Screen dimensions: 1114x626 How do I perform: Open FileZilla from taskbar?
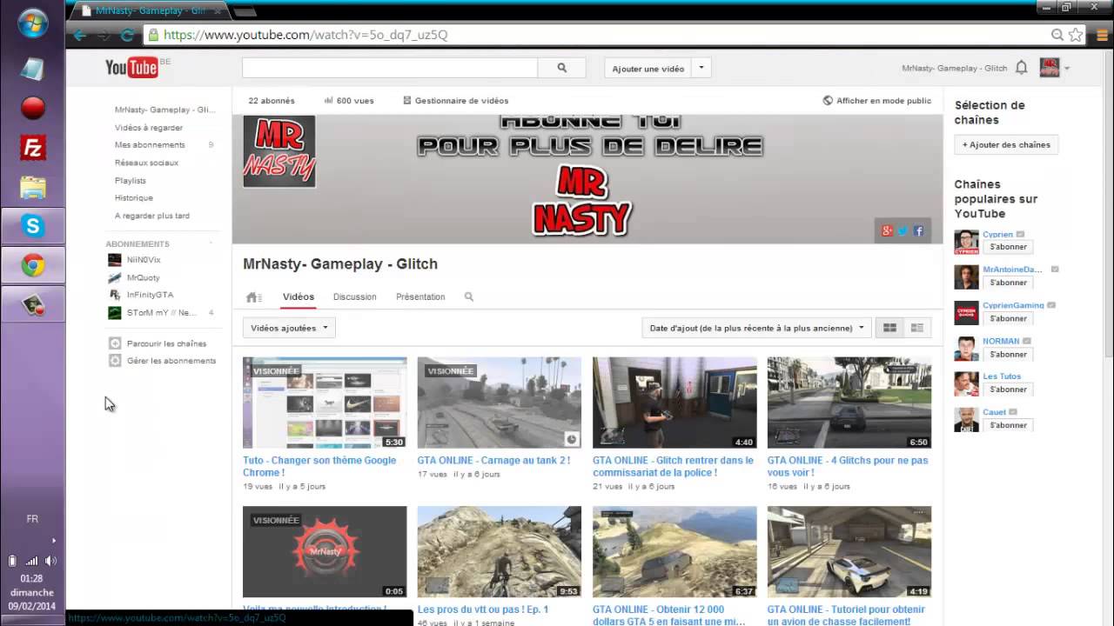33,148
